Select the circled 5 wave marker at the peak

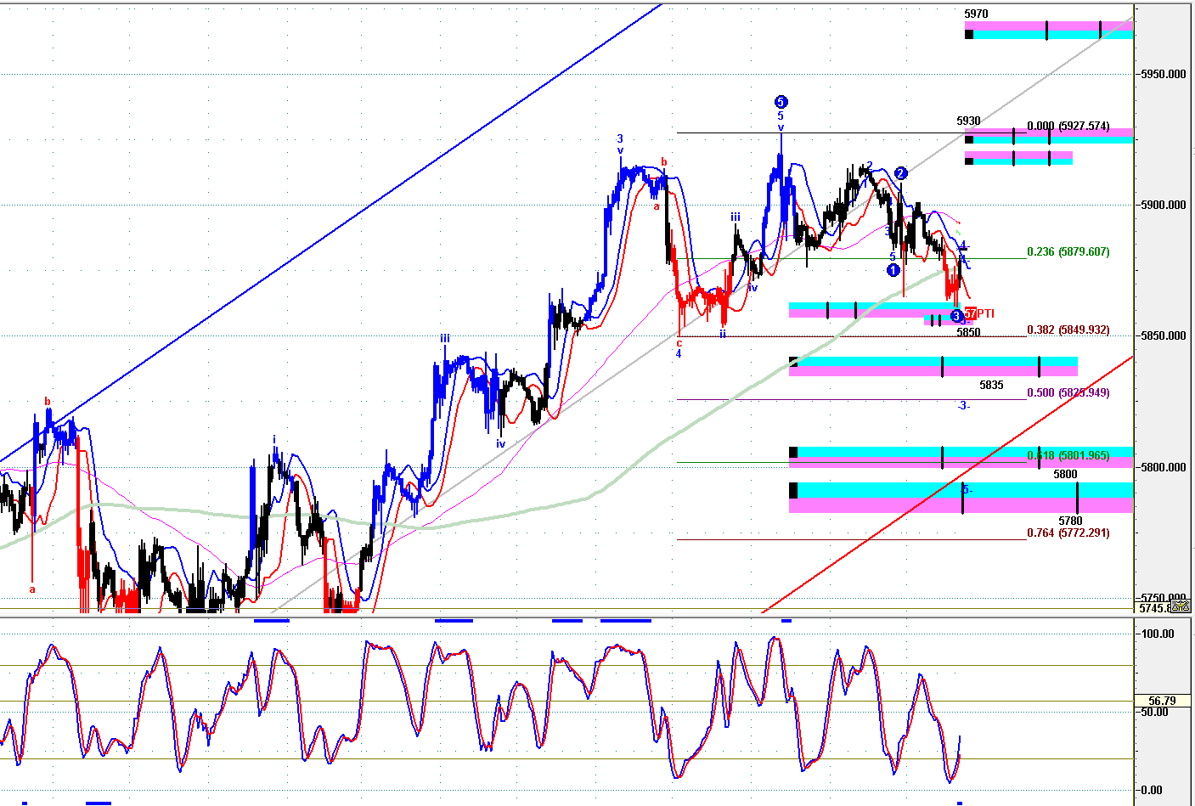[x=781, y=102]
